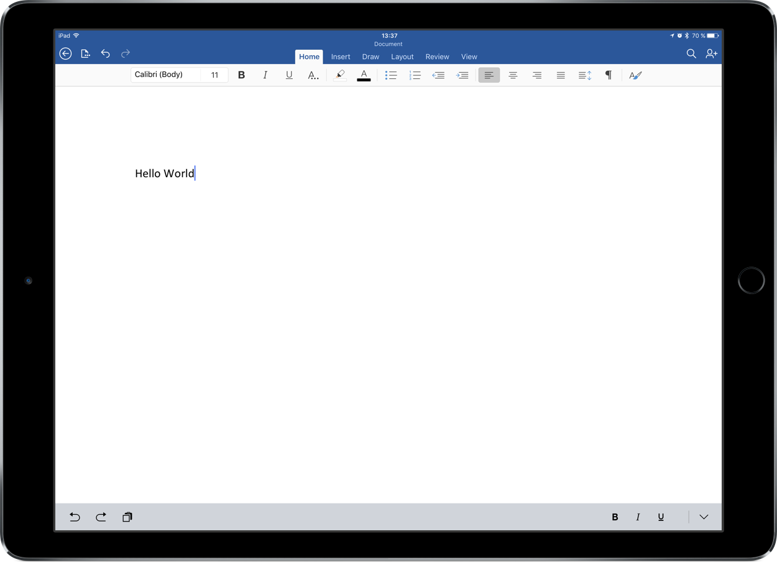Apply the text highlight color
777x562 pixels.
[x=340, y=75]
